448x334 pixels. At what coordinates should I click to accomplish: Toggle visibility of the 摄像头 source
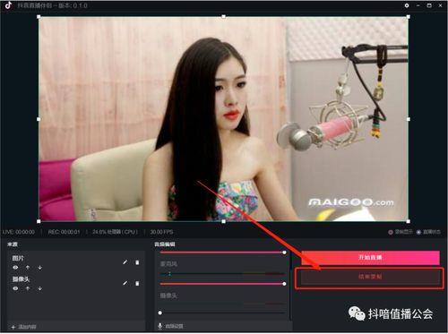(15, 288)
